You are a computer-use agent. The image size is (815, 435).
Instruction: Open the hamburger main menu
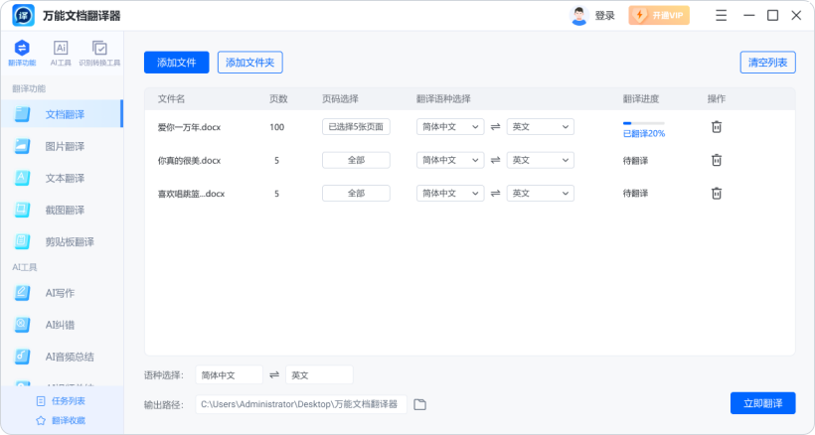point(721,16)
